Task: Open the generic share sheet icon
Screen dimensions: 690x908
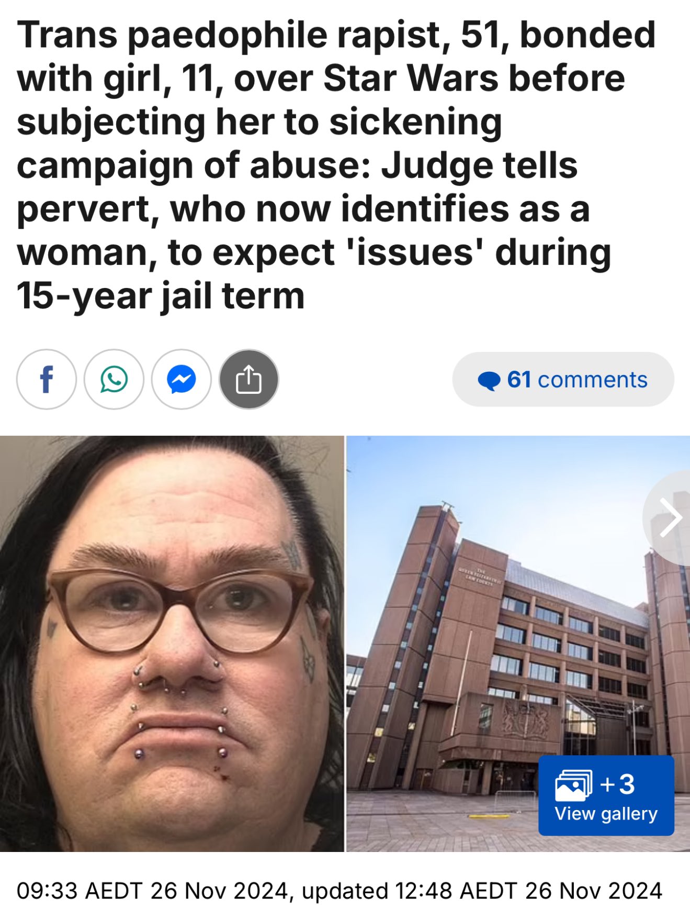Action: coord(249,379)
